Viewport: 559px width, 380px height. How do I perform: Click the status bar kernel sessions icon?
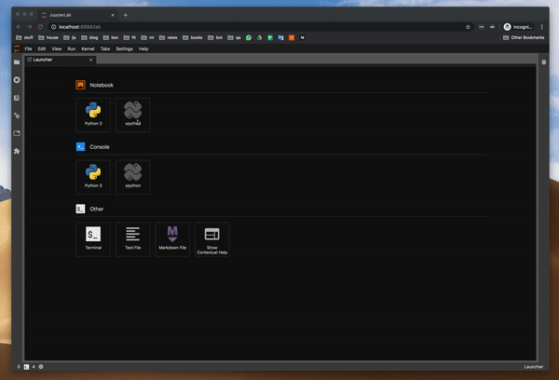click(41, 366)
